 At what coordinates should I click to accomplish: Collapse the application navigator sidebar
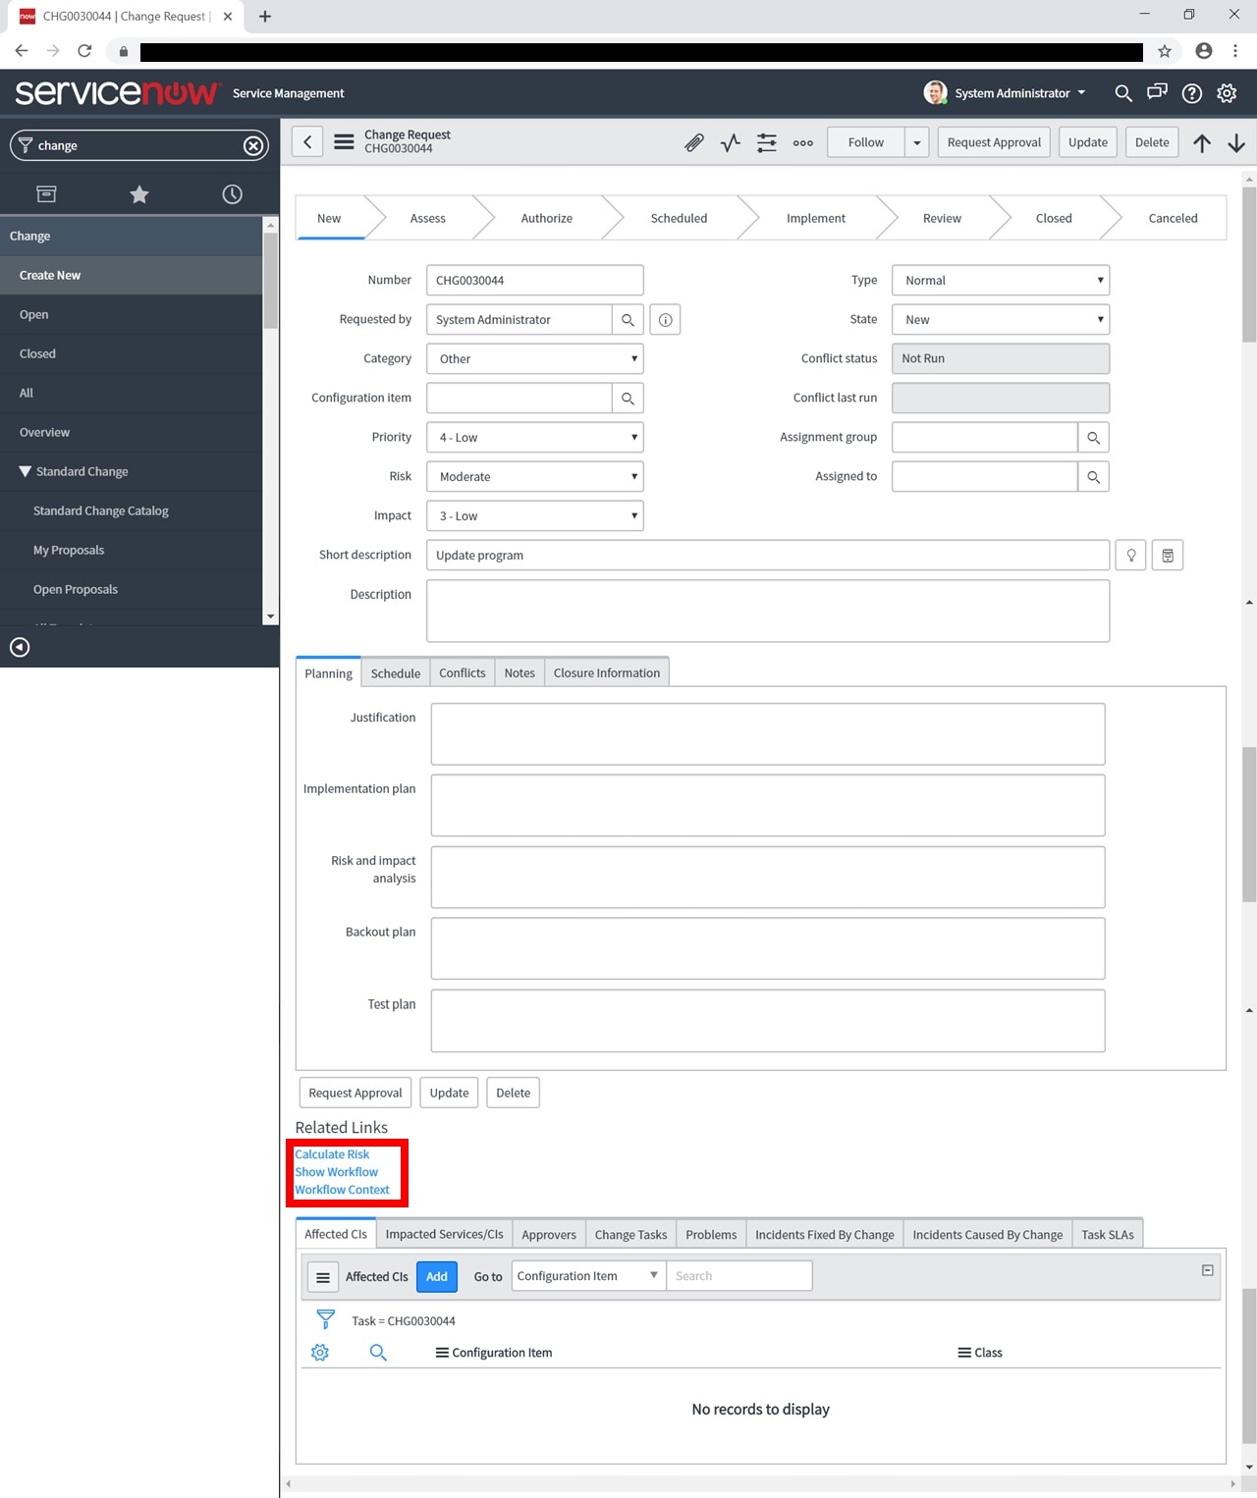pyautogui.click(x=20, y=647)
